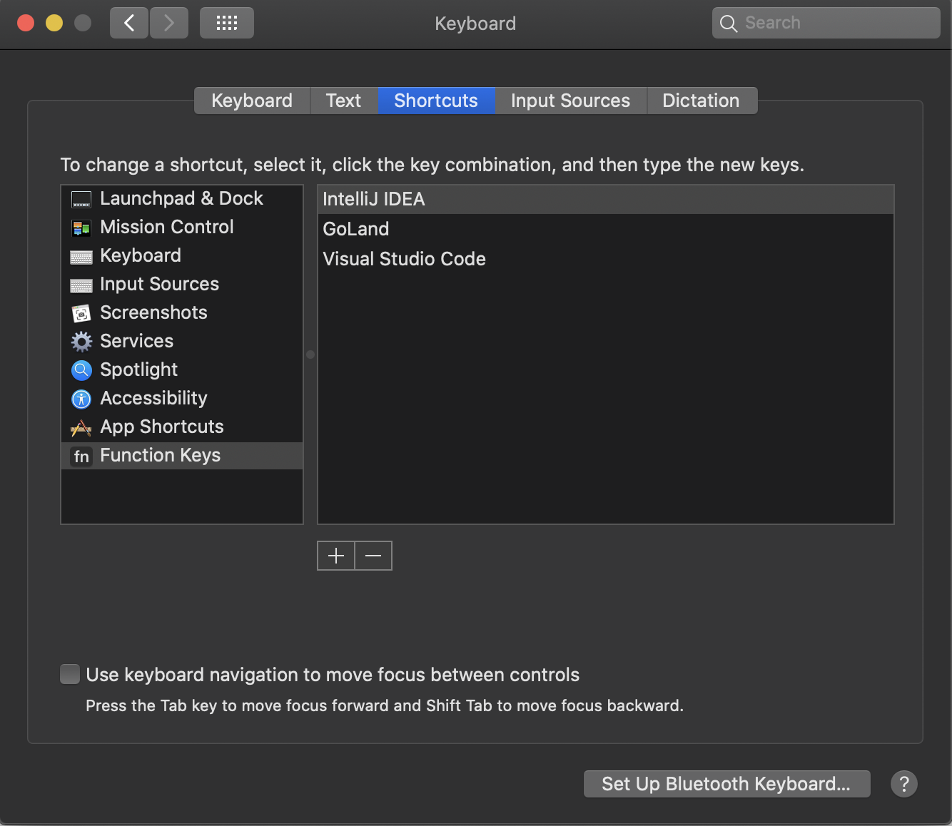The height and width of the screenshot is (826, 952).
Task: Click the Services gear icon
Action: click(81, 342)
